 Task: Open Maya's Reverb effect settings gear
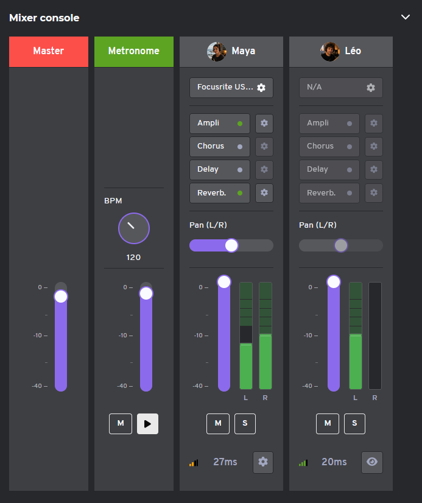tap(264, 193)
